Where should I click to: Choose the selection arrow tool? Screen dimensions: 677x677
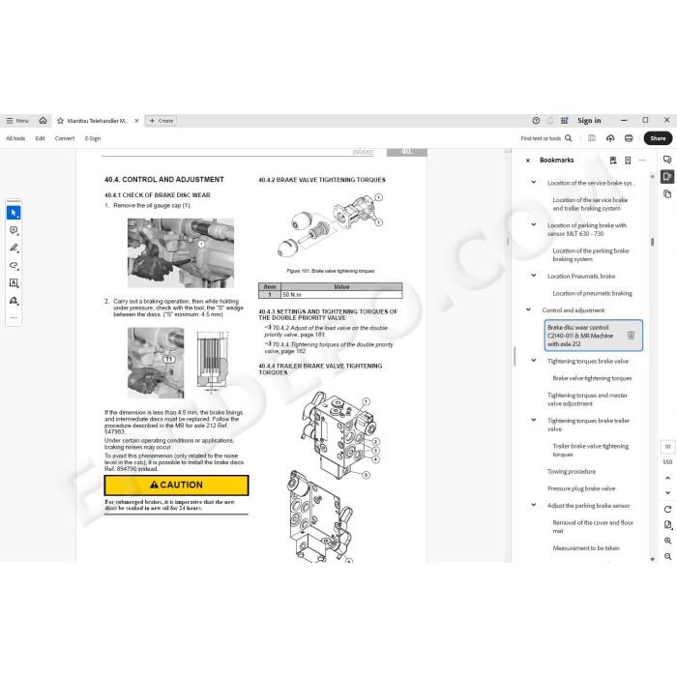coord(14,213)
